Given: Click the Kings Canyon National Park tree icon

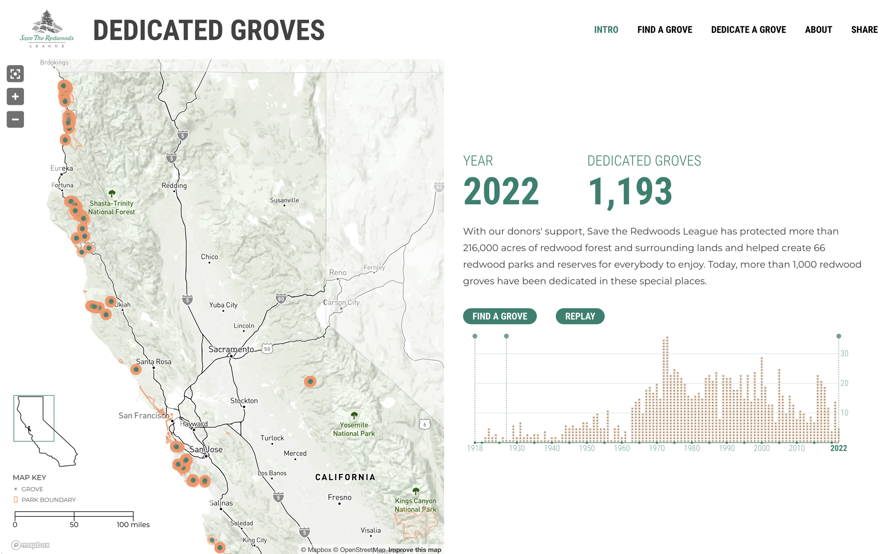Looking at the screenshot, I should pos(416,491).
